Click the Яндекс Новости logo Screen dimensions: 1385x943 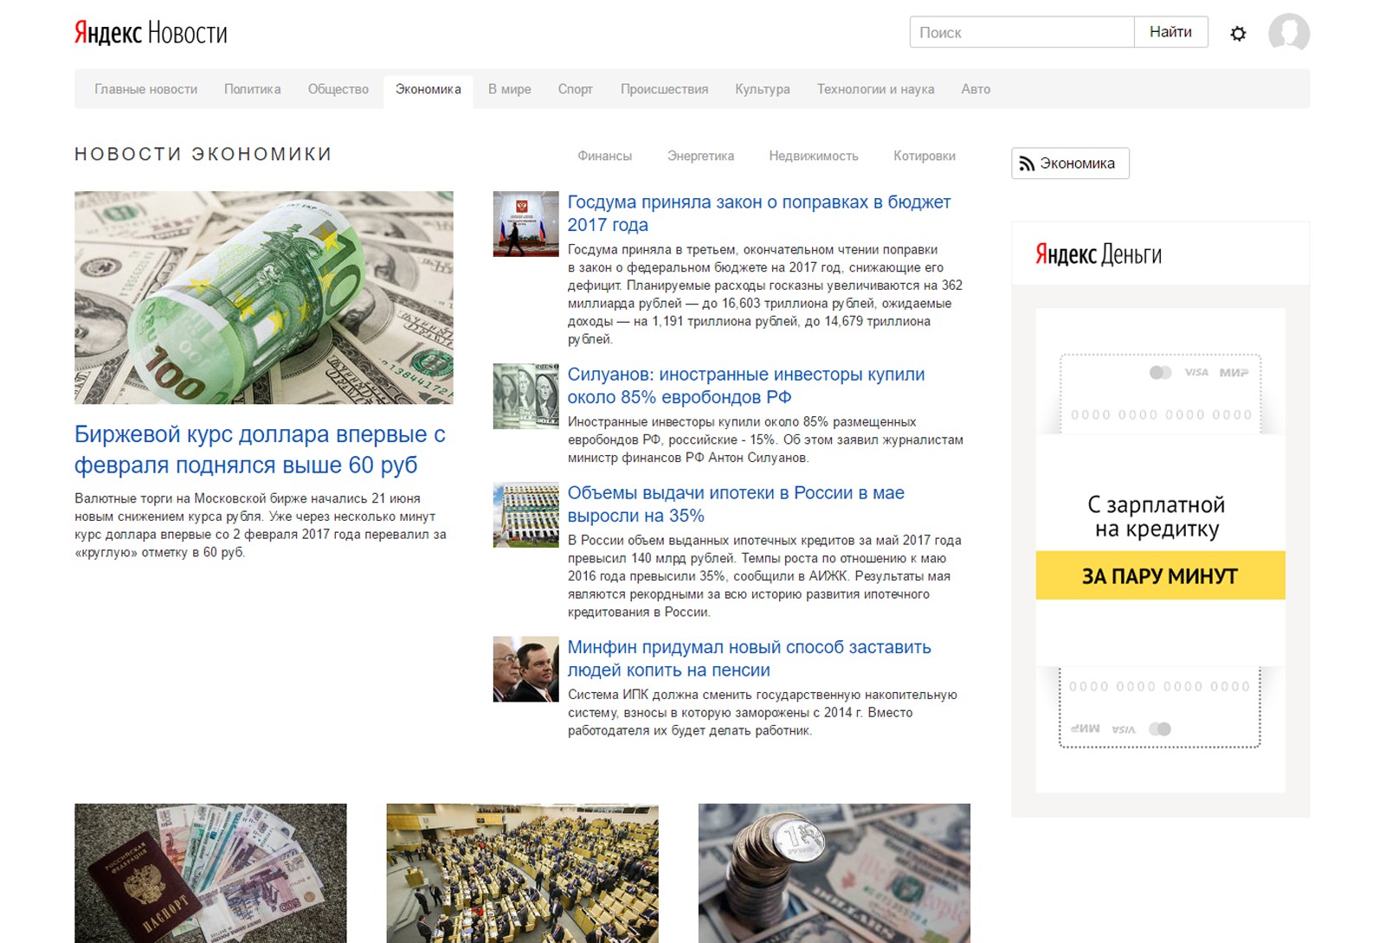point(151,33)
